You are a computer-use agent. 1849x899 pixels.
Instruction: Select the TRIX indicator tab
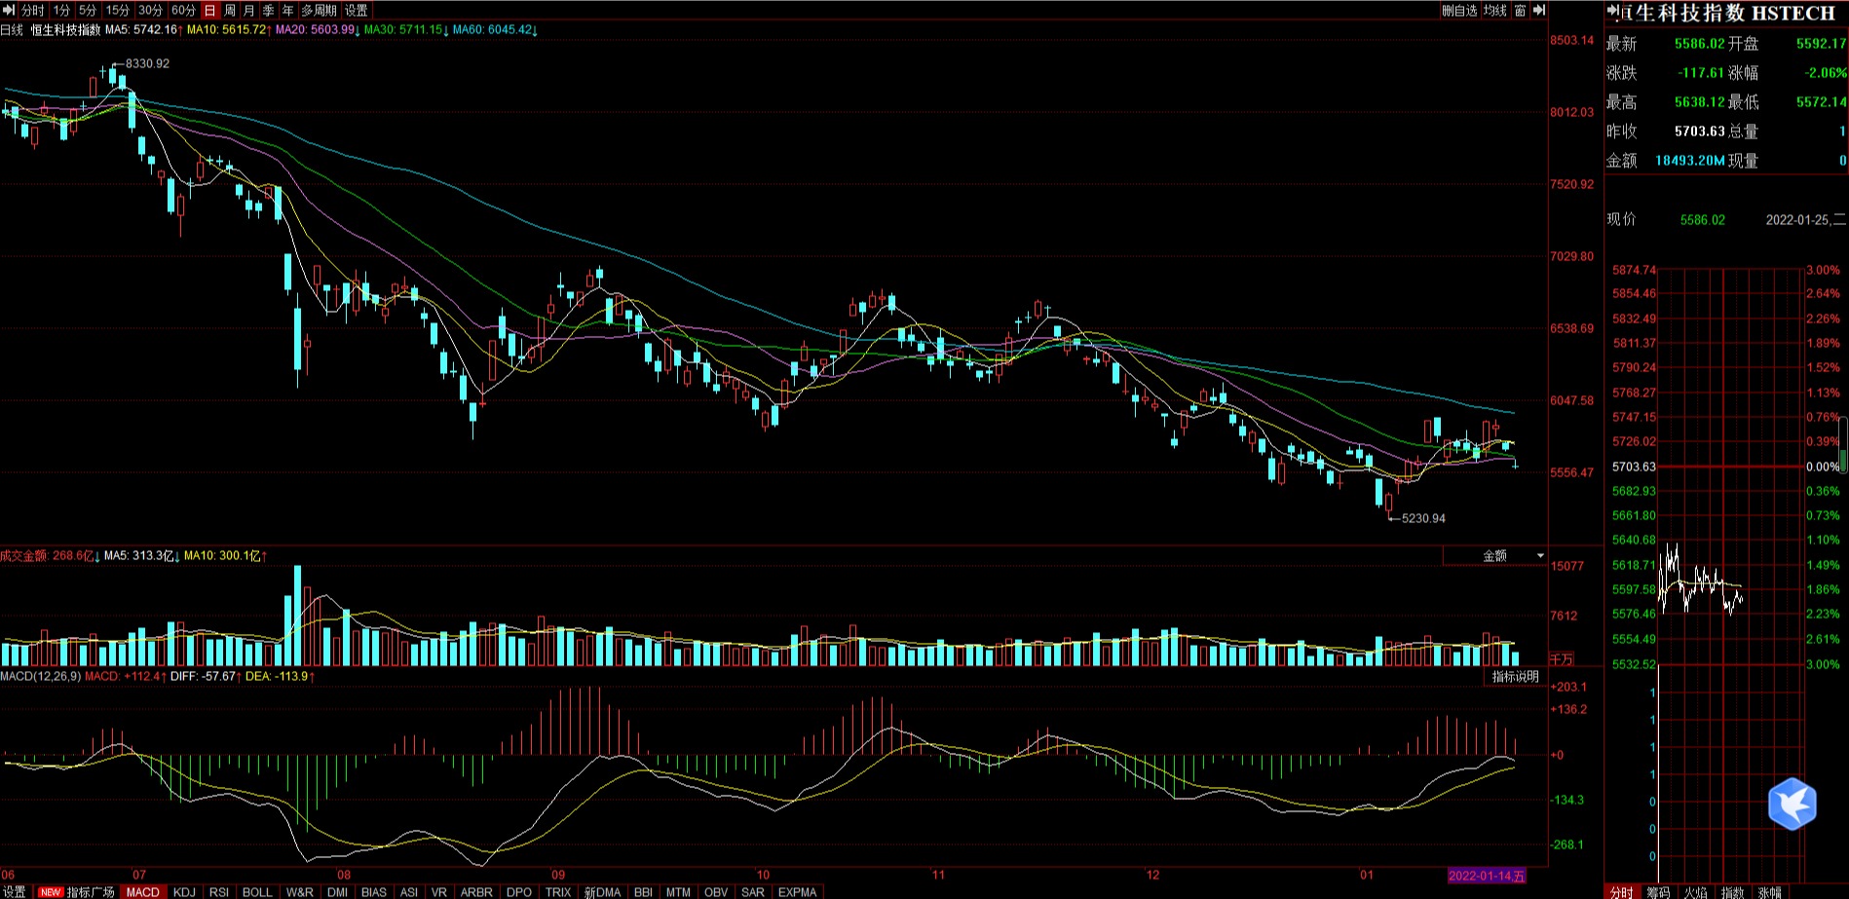(558, 892)
